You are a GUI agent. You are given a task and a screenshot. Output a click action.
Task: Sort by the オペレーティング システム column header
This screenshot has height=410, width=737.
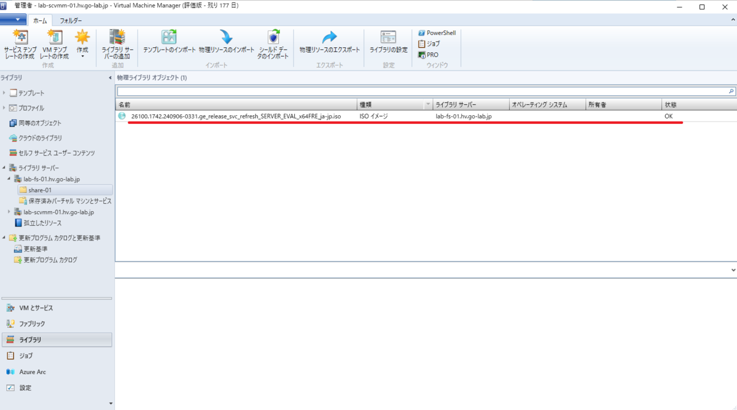547,105
